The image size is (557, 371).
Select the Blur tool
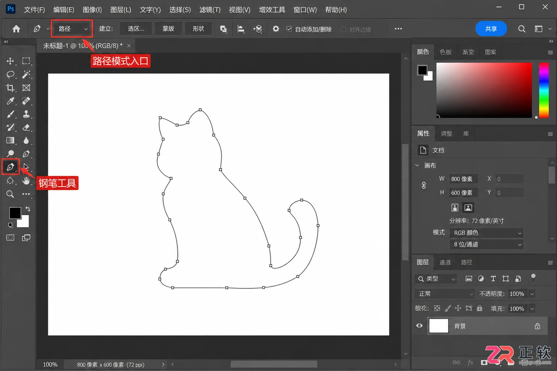click(x=26, y=140)
